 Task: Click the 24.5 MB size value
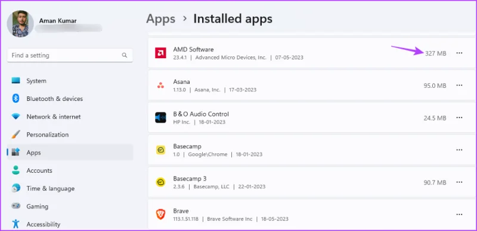[x=435, y=118]
